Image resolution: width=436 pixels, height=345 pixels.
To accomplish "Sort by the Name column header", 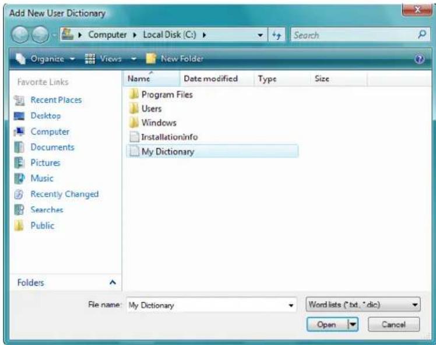I will (152, 79).
